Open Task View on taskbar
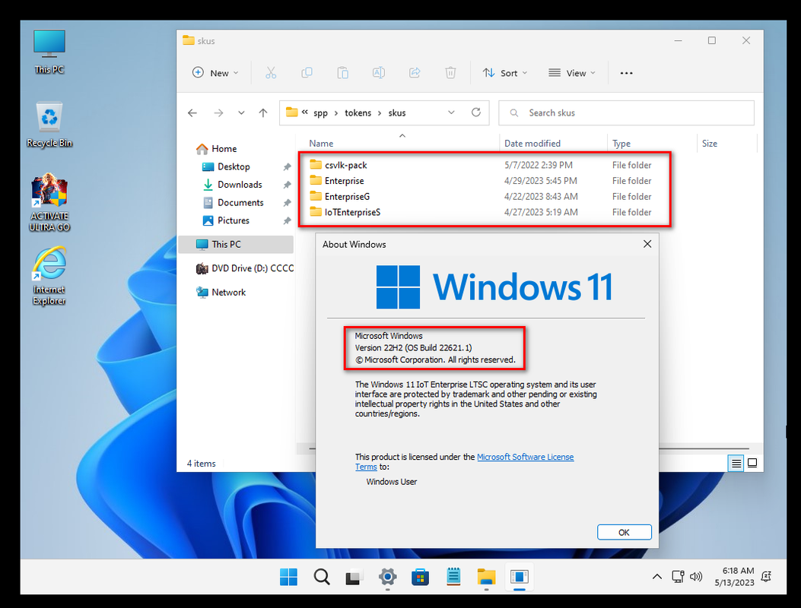This screenshot has width=801, height=608. [354, 577]
